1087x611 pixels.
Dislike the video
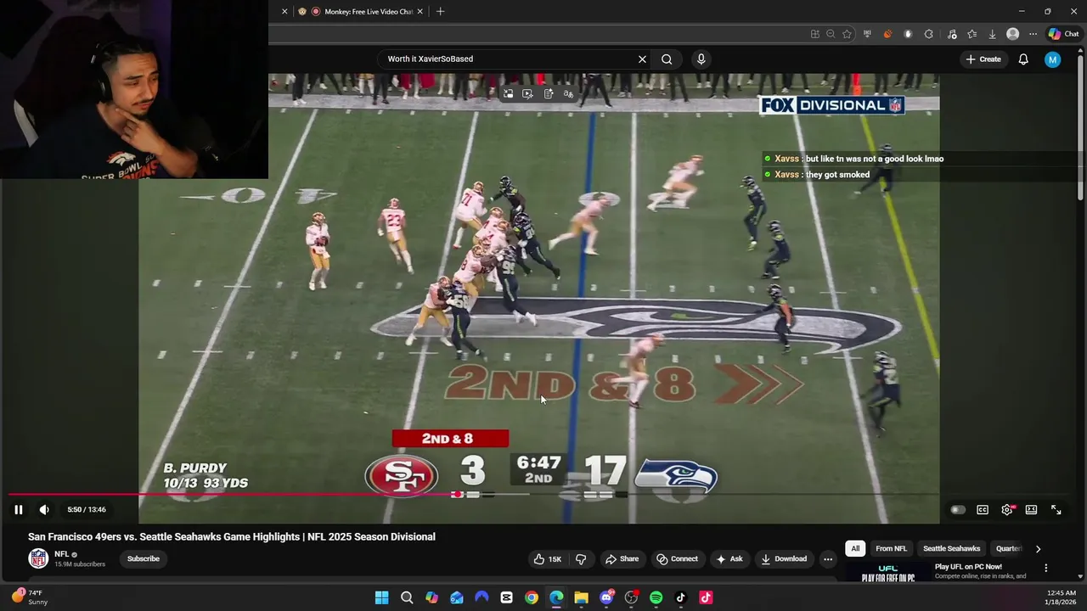[581, 559]
